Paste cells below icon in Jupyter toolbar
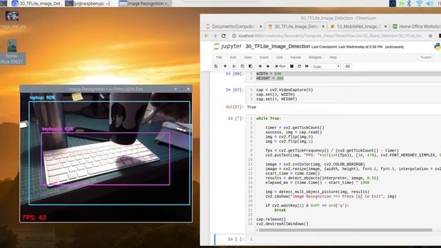441x248 pixels. pyautogui.click(x=251, y=66)
